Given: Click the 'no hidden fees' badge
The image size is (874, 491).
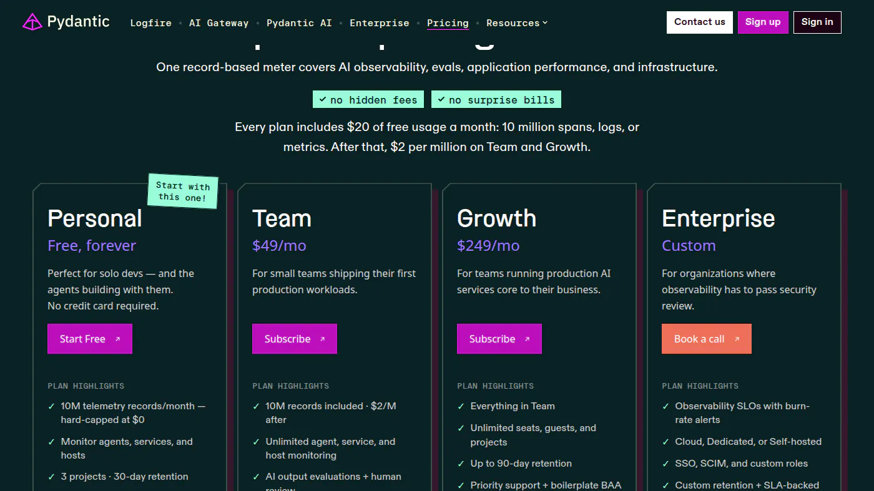Looking at the screenshot, I should (x=368, y=100).
